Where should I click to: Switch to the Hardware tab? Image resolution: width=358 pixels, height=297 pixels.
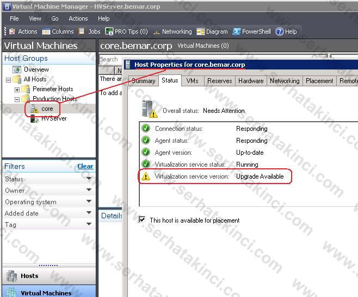point(251,81)
